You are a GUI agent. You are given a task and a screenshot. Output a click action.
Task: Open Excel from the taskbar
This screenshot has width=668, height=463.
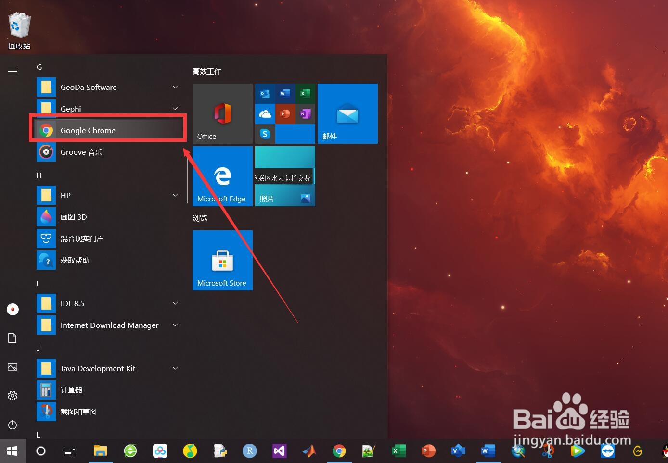398,451
